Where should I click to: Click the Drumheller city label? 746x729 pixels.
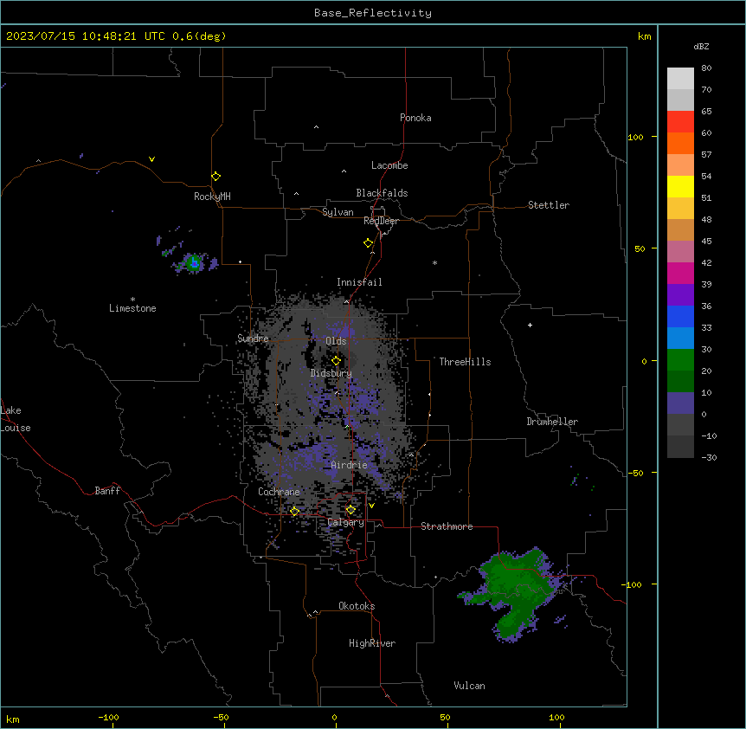[x=552, y=422]
